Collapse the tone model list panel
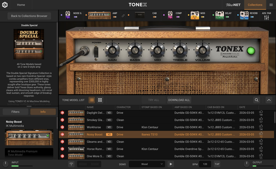This screenshot has width=276, height=169. coord(269,100)
